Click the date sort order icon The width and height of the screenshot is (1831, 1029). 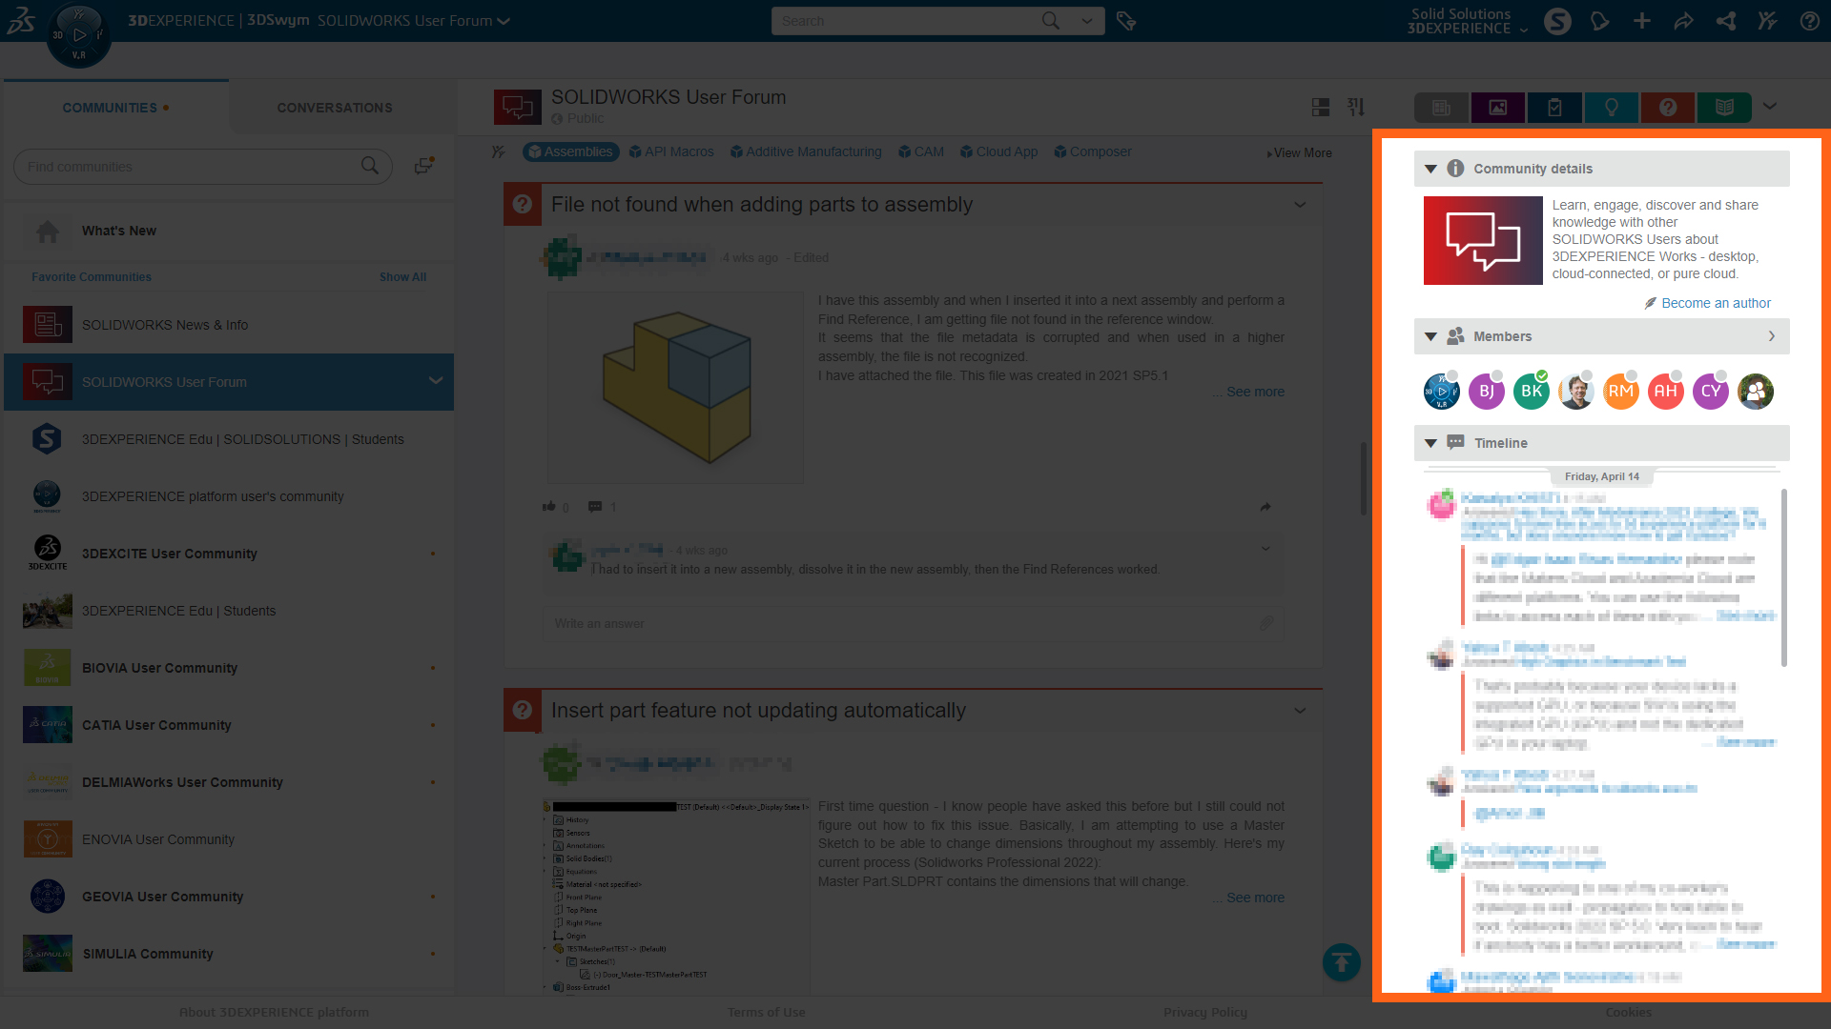point(1356,108)
